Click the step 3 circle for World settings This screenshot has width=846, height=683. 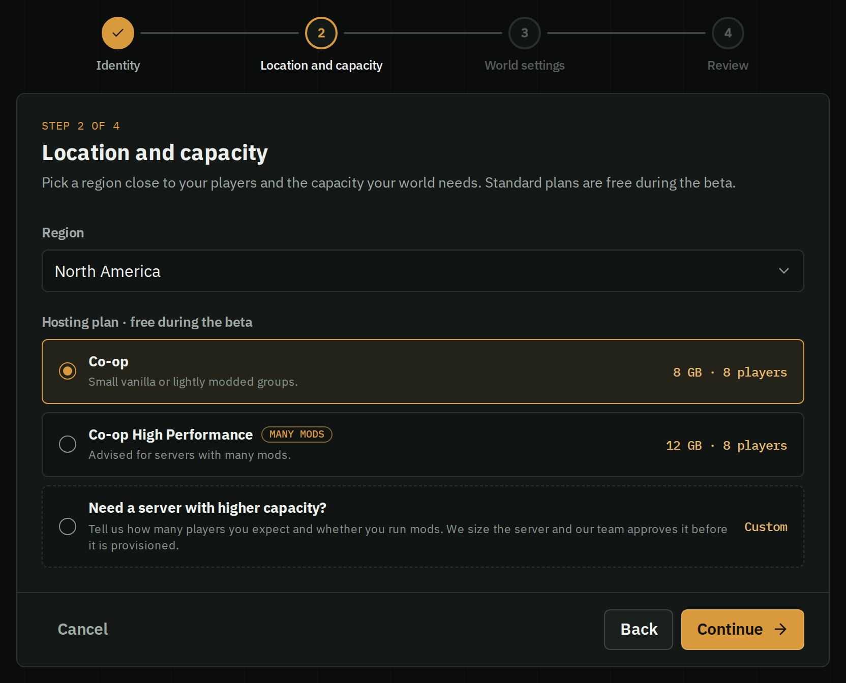pyautogui.click(x=525, y=33)
